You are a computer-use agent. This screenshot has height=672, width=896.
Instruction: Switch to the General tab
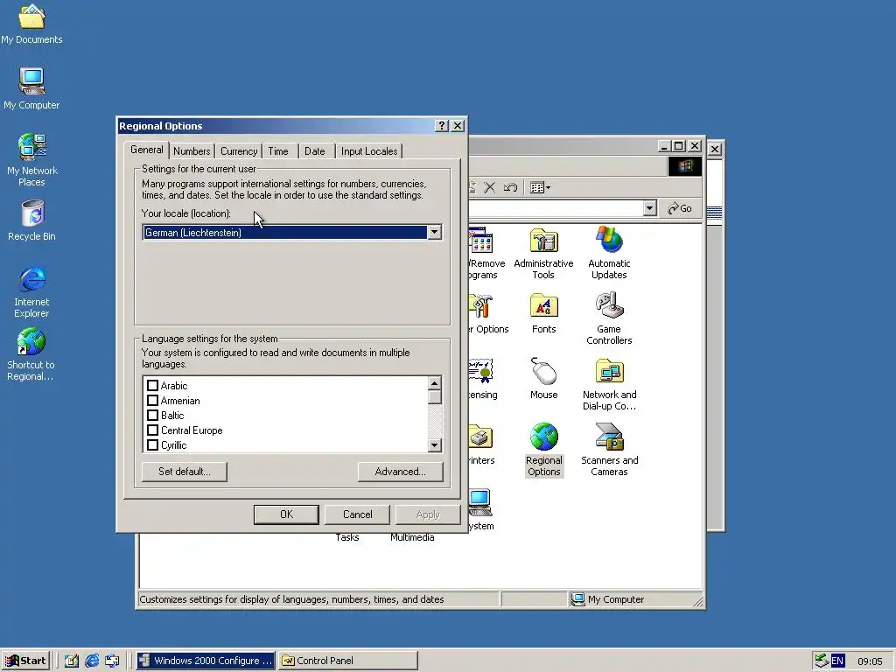(147, 150)
